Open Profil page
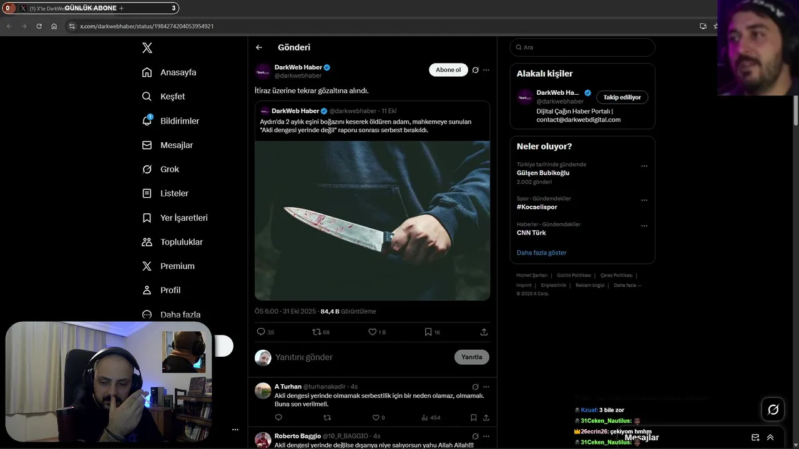The height and width of the screenshot is (449, 799). tap(161, 291)
